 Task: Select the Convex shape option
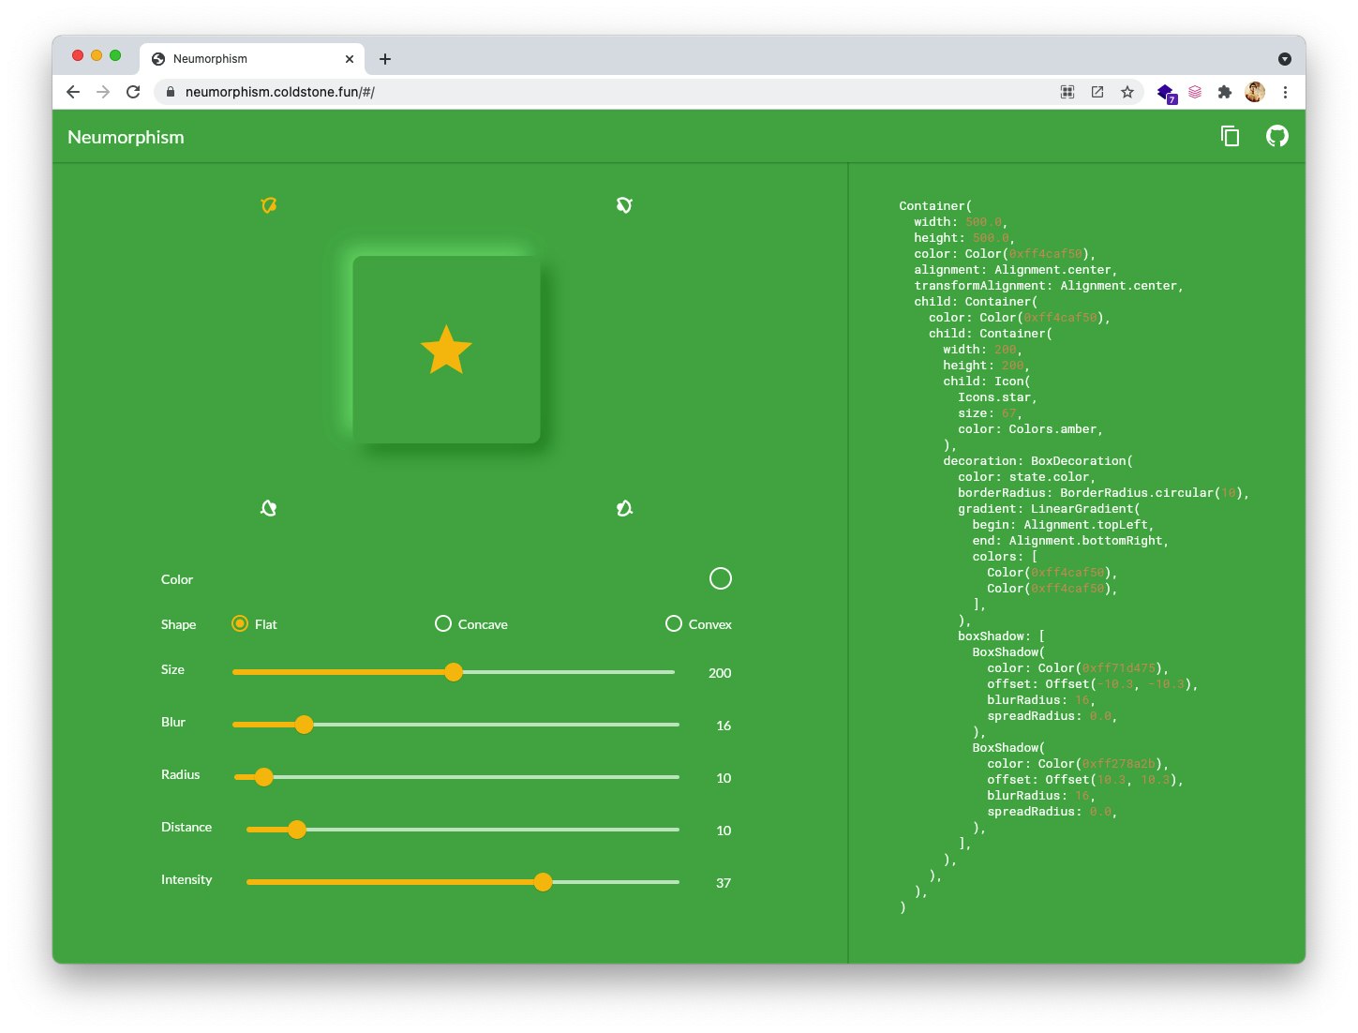point(673,623)
